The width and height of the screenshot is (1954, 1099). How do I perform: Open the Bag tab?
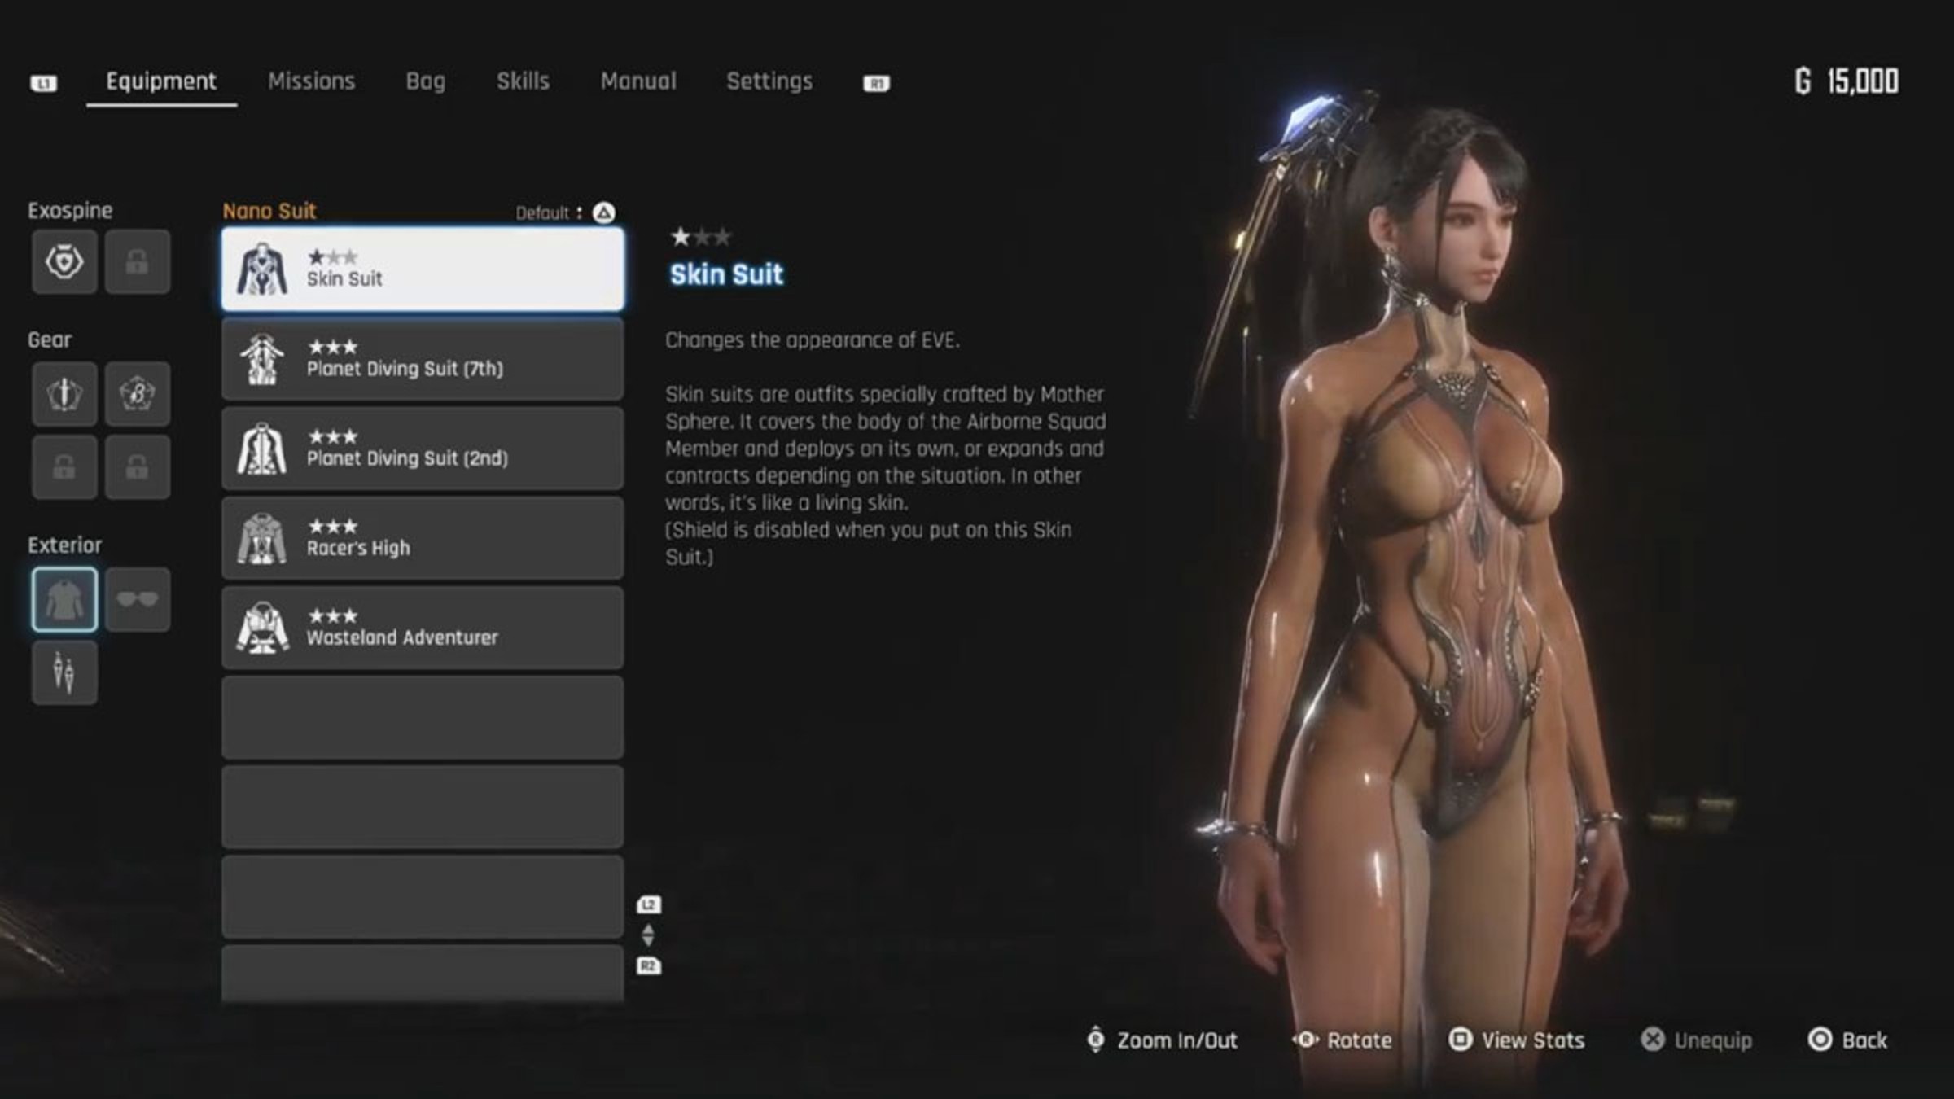coord(426,81)
